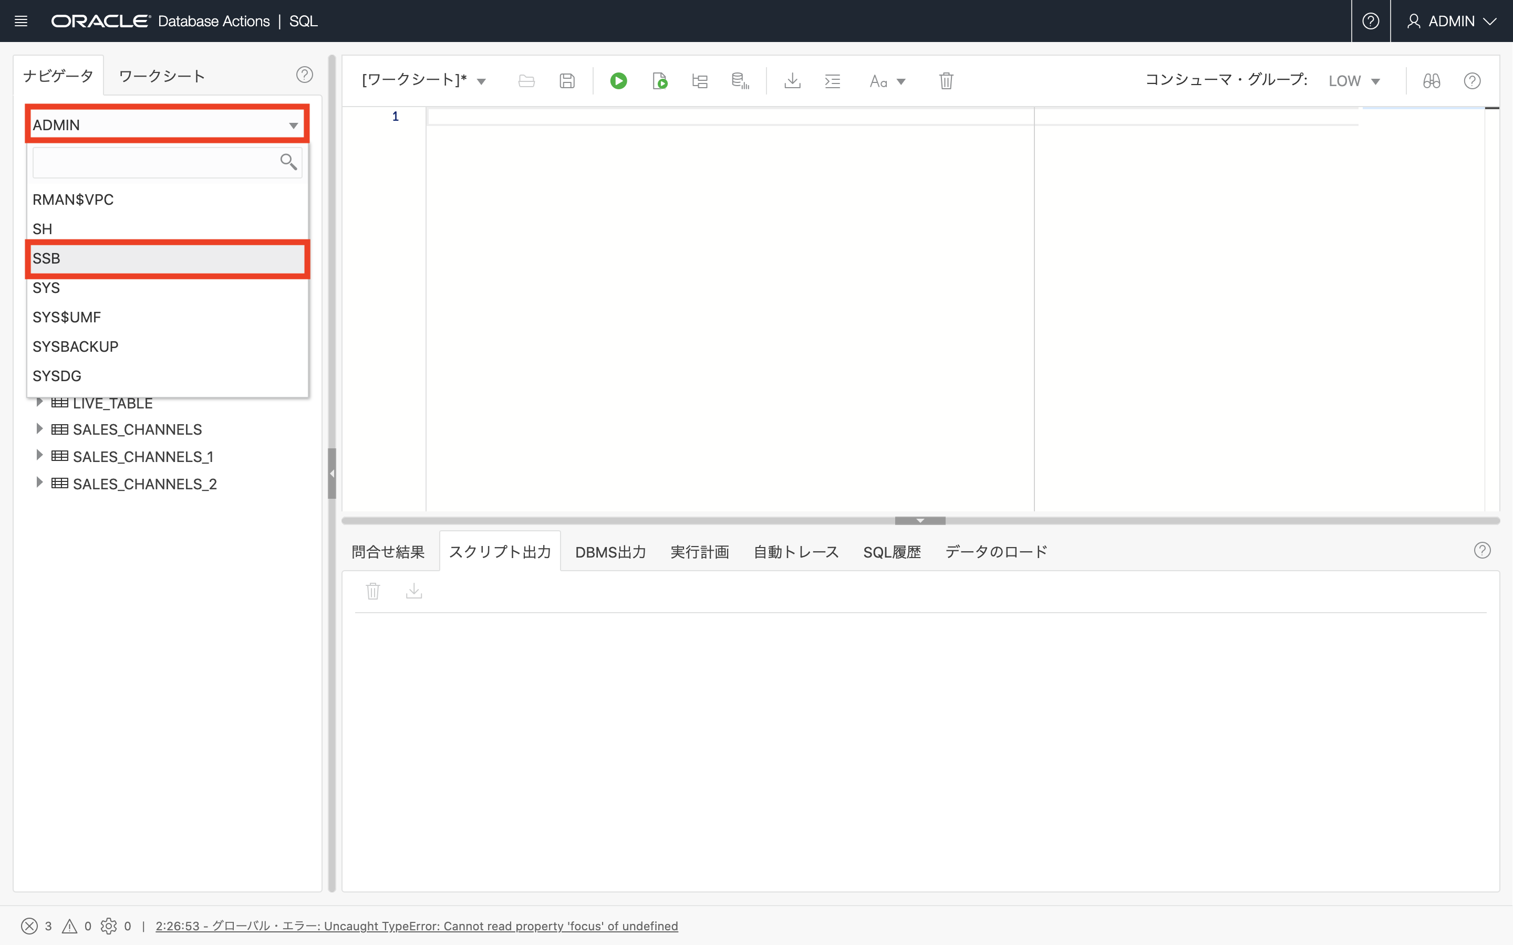Click the Run Script icon
The height and width of the screenshot is (945, 1513).
point(660,81)
